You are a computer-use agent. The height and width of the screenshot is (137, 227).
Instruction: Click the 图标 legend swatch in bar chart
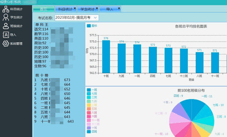pyautogui.click(x=89, y=26)
